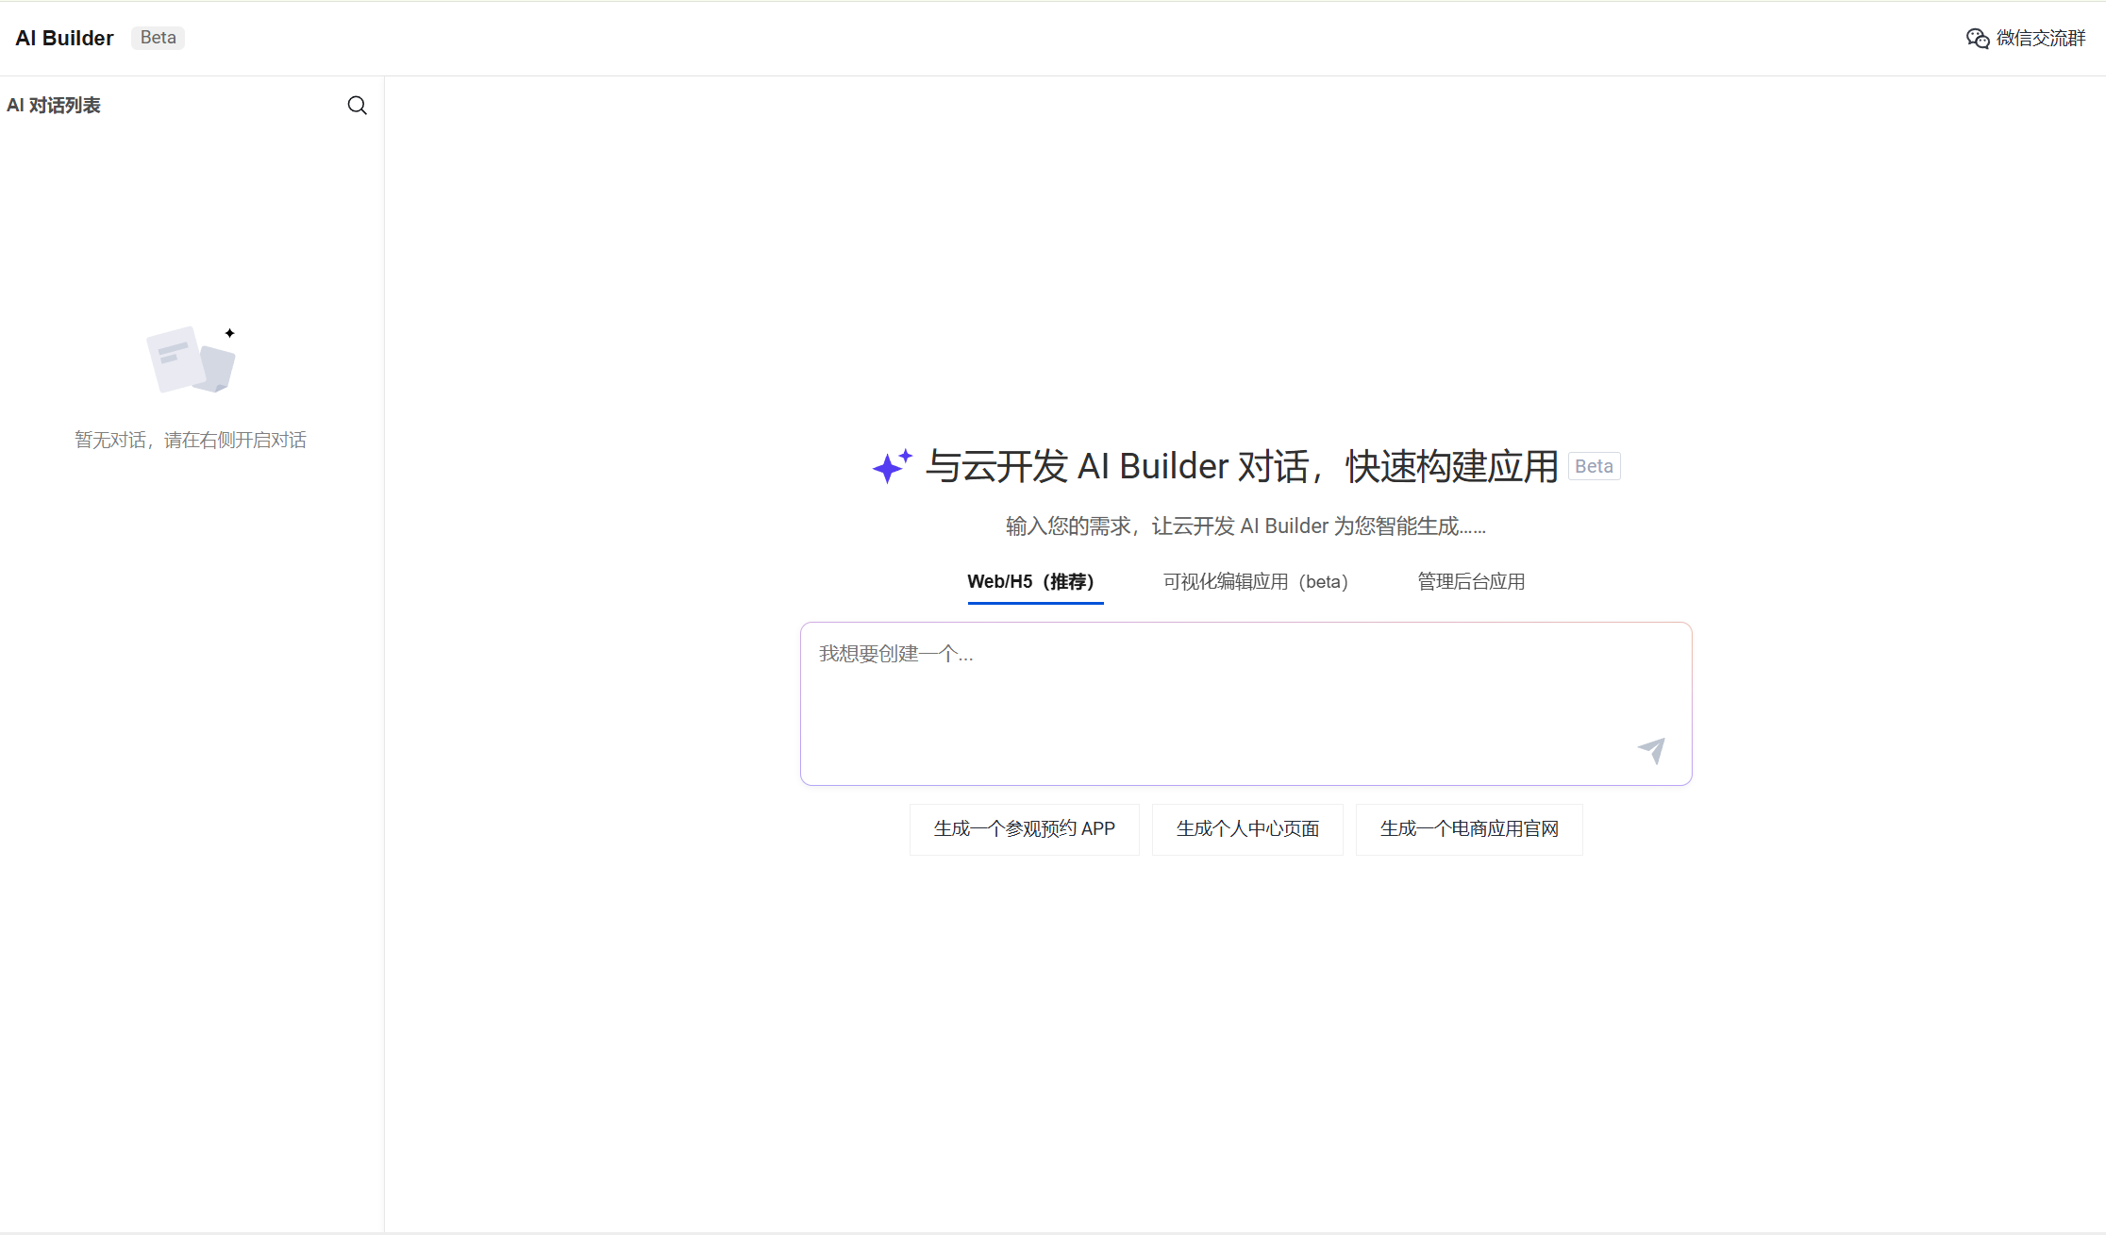The height and width of the screenshot is (1235, 2106).
Task: Select the Web/H5（推荐）tab
Action: [x=1035, y=582]
